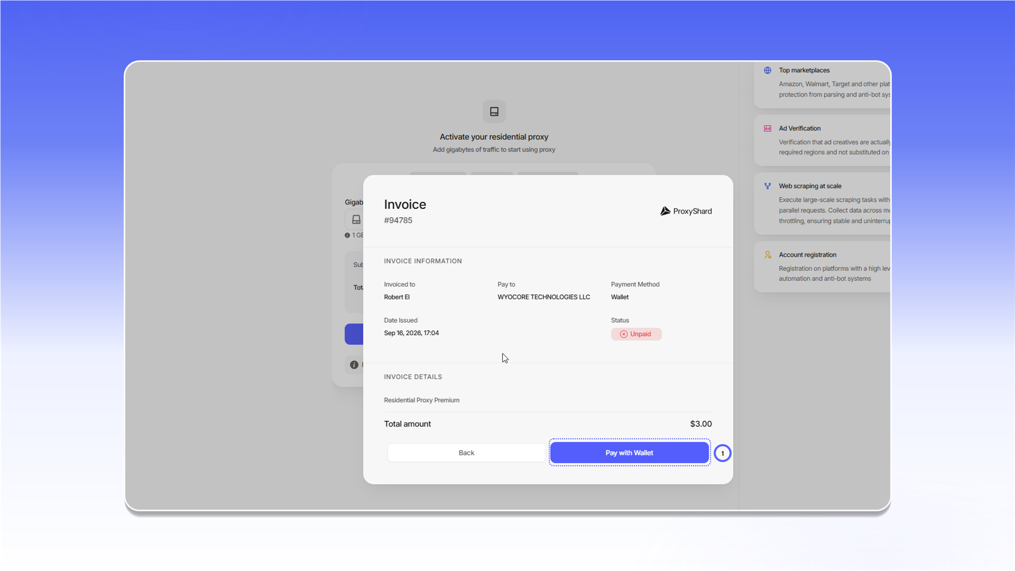The width and height of the screenshot is (1015, 571).
Task: Click the x icon inside Unpaid badge
Action: point(624,334)
